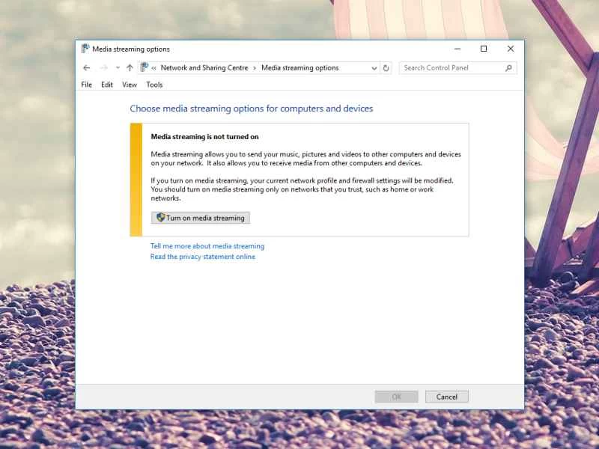Click the Media streaming options title bar icon

pyautogui.click(x=84, y=48)
